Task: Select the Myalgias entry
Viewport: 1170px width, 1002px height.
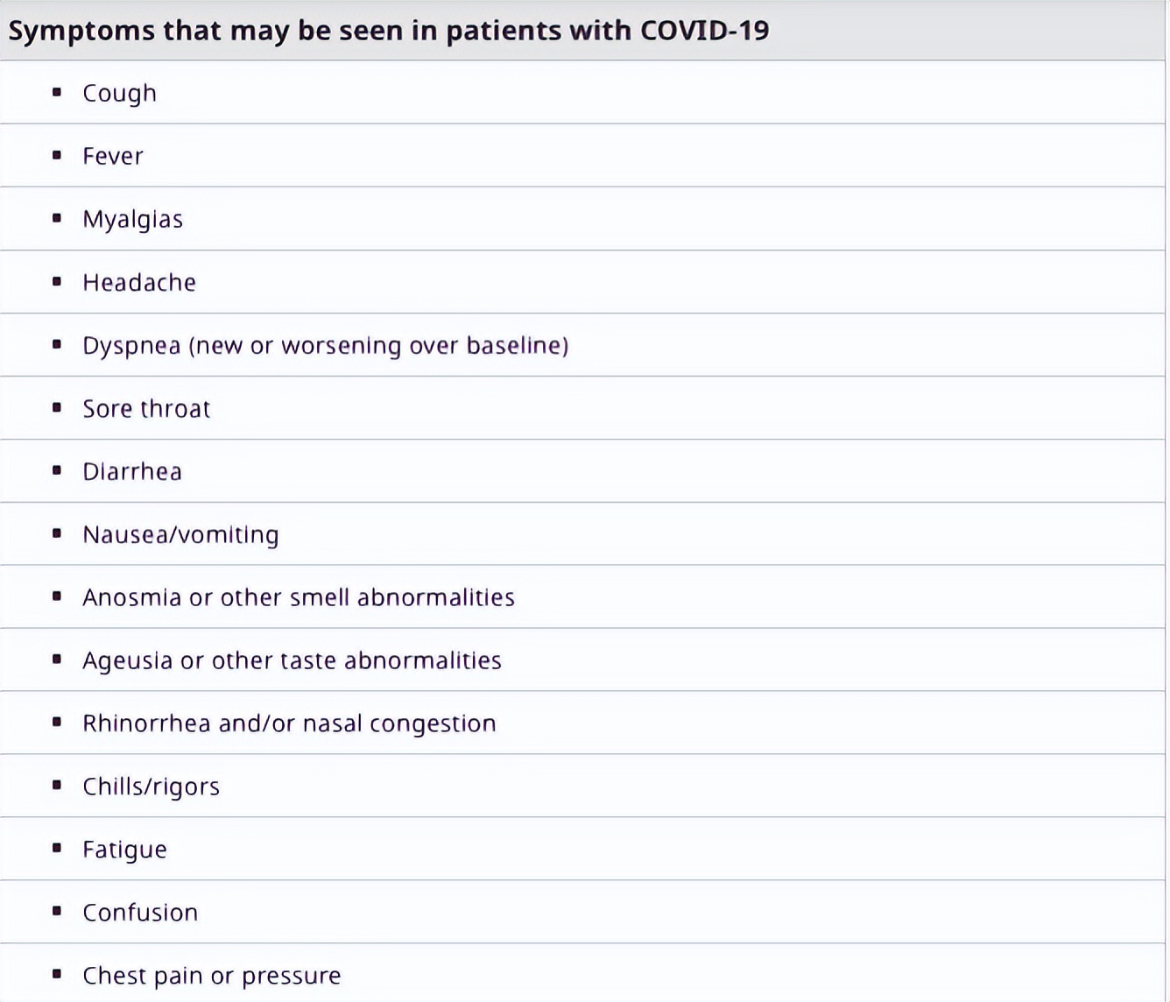Action: [x=132, y=219]
